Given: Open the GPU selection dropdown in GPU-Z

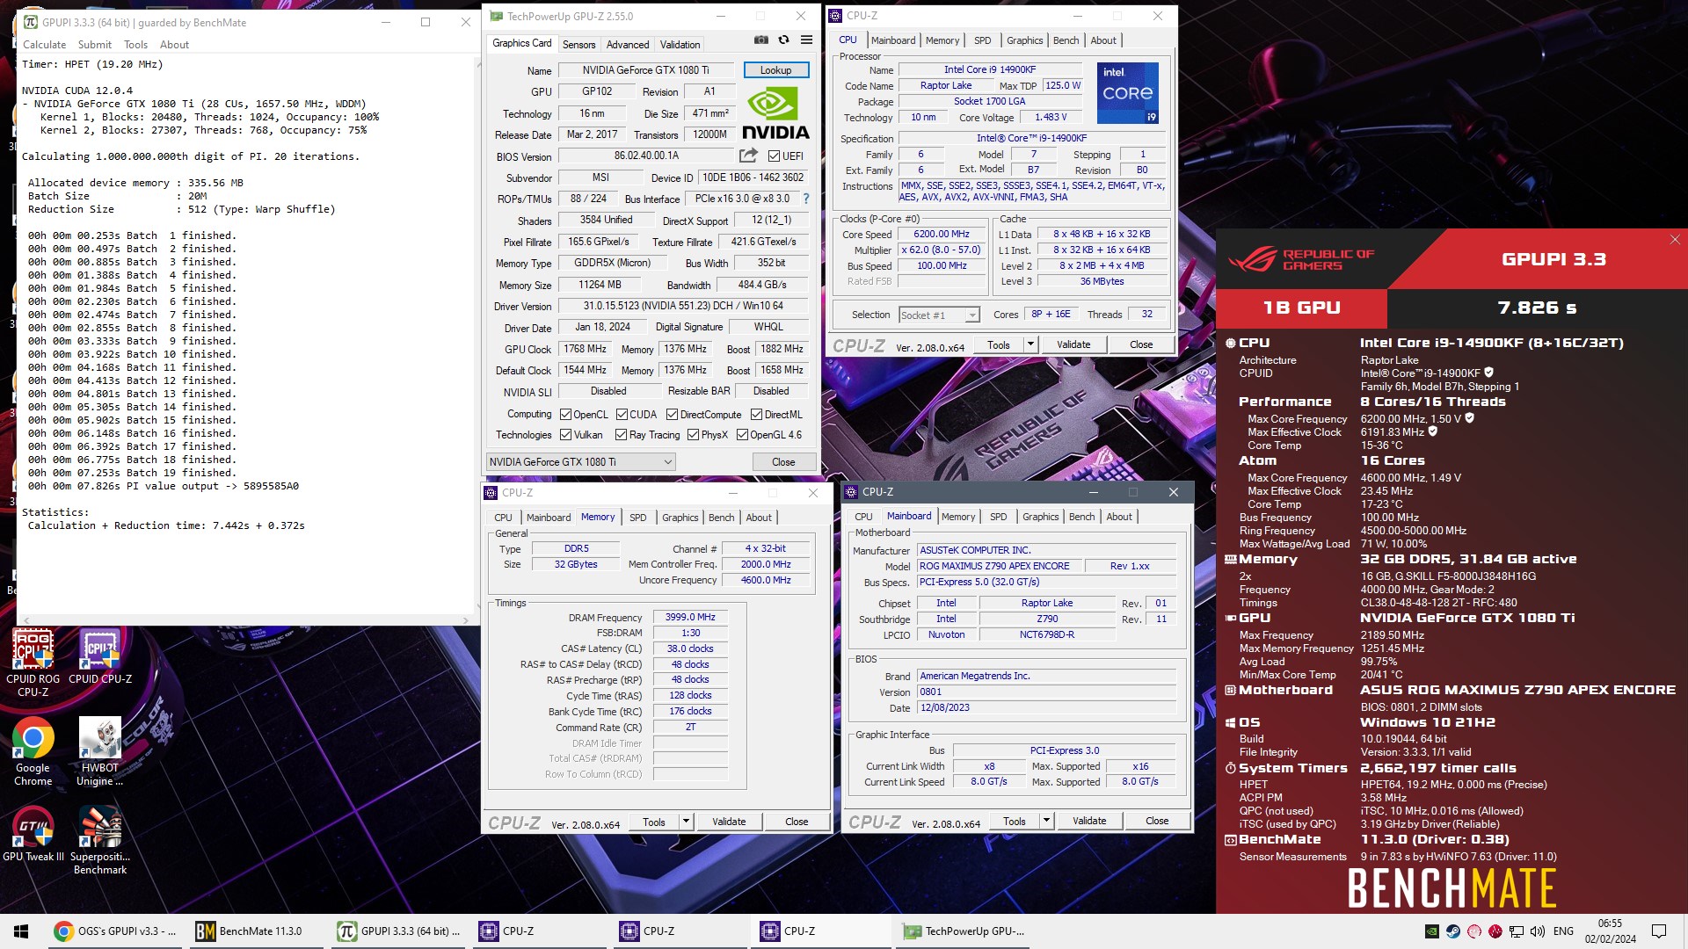Looking at the screenshot, I should tap(581, 462).
